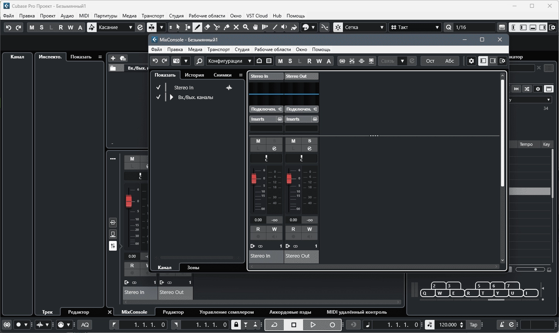Toggle Вх./Вых. каналы visibility checkmark

coord(158,97)
